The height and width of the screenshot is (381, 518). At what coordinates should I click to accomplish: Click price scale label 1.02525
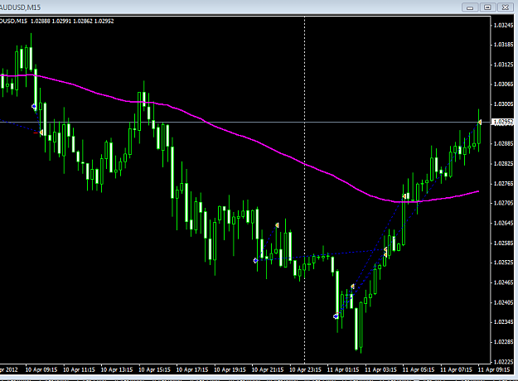point(503,263)
